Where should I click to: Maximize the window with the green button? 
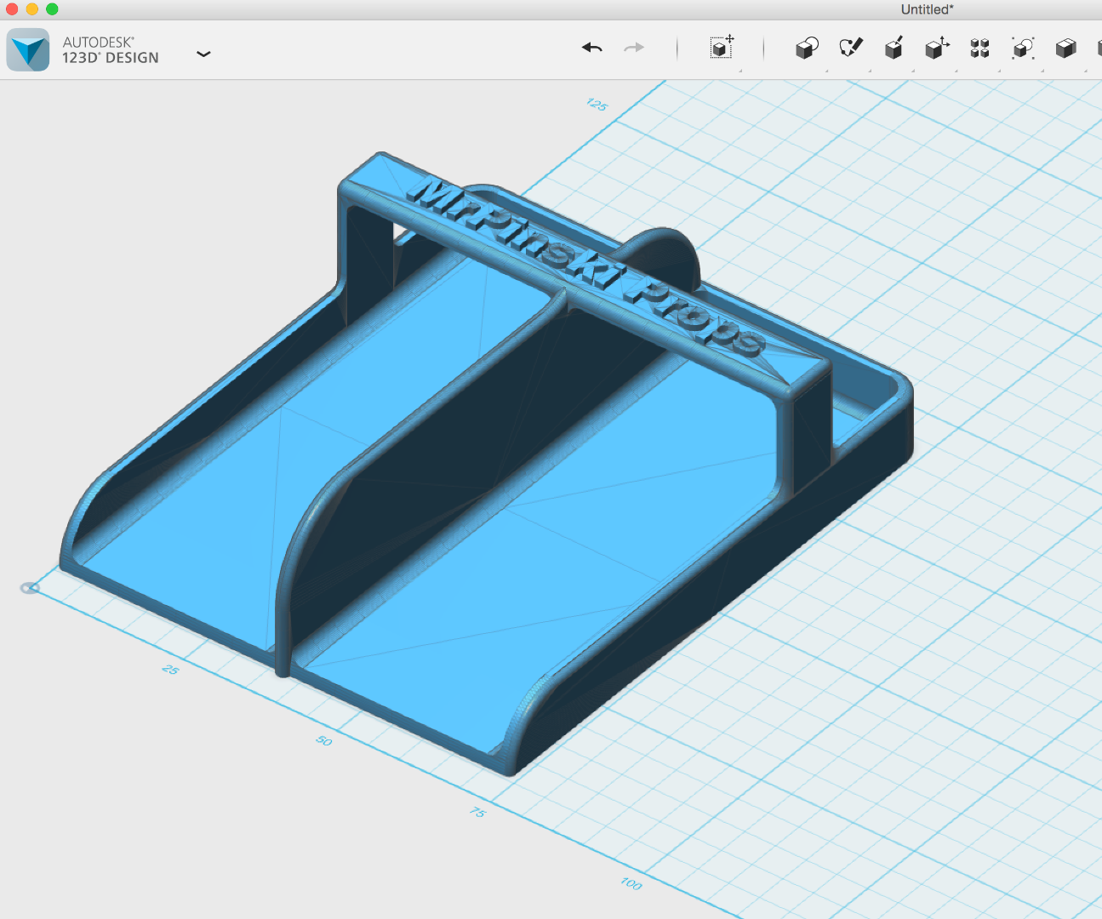52,9
